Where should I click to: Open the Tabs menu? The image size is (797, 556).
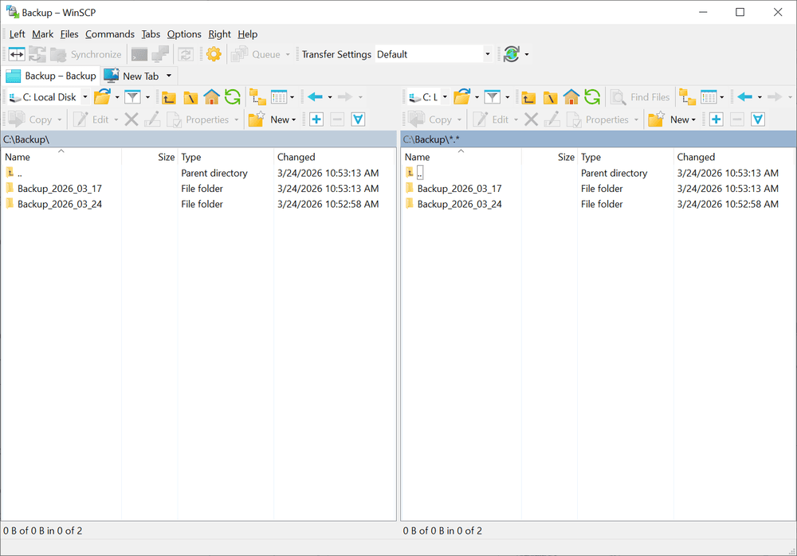pyautogui.click(x=151, y=34)
